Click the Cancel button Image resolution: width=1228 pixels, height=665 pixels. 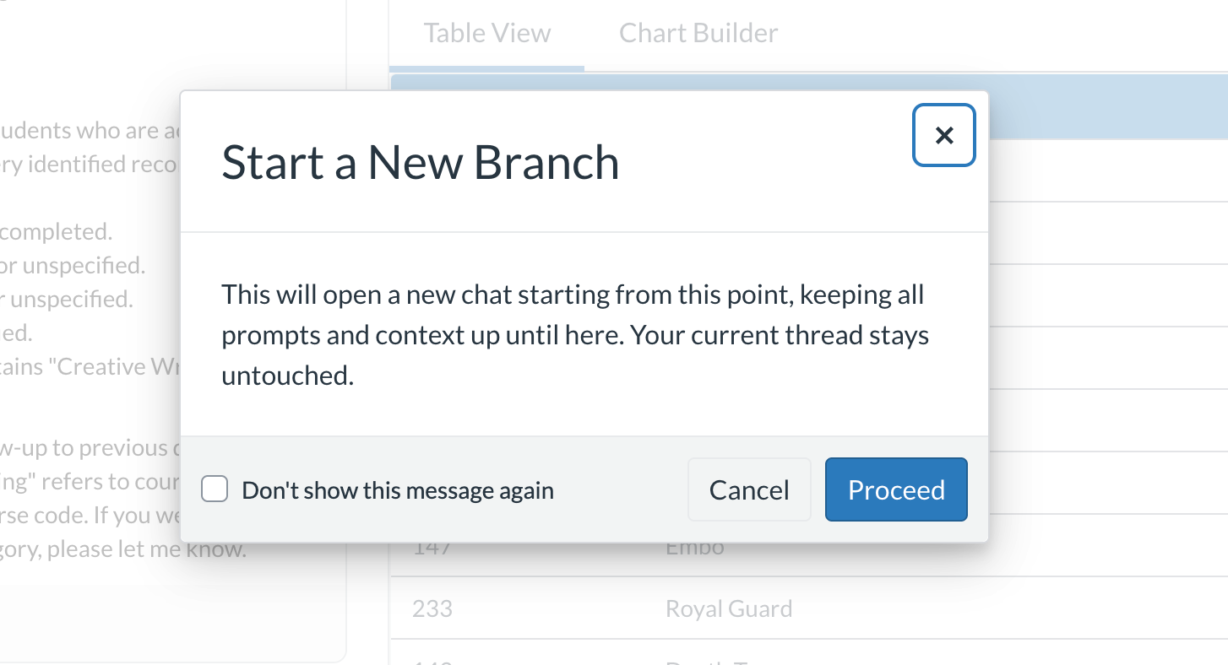click(748, 489)
